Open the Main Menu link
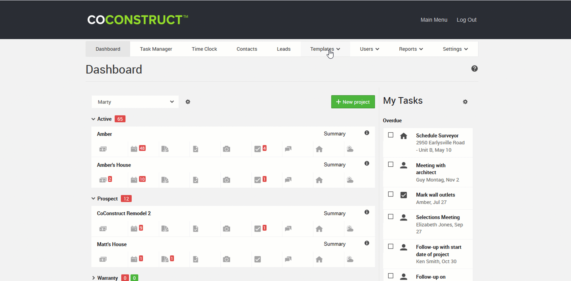 [x=434, y=20]
